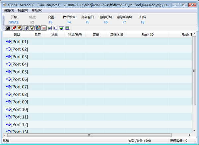Click the 坏块/总块 column header
The image size is (199, 145).
(75, 35)
